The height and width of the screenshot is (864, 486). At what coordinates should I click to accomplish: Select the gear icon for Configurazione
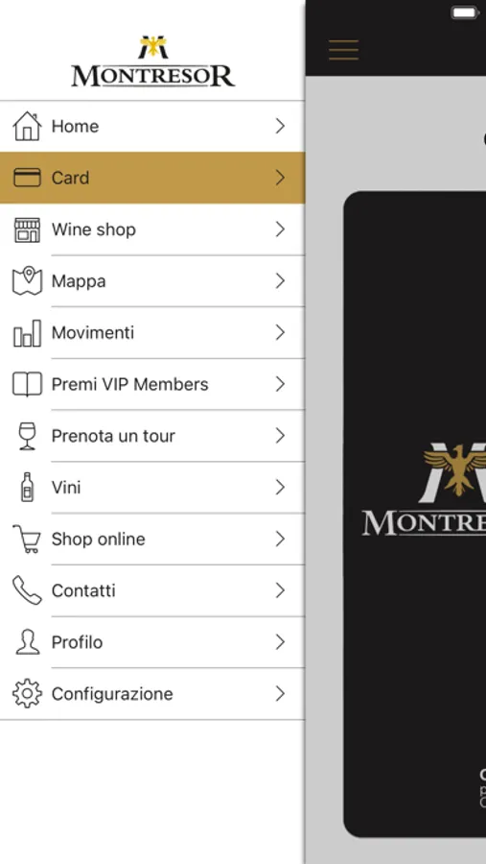pos(27,693)
